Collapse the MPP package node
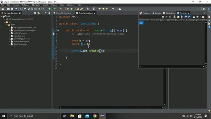Viewport: 211px width, 119px height. pyautogui.click(x=7, y=25)
